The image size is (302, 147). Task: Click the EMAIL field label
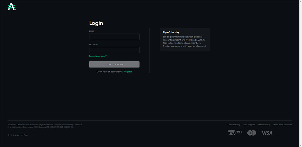point(92,31)
